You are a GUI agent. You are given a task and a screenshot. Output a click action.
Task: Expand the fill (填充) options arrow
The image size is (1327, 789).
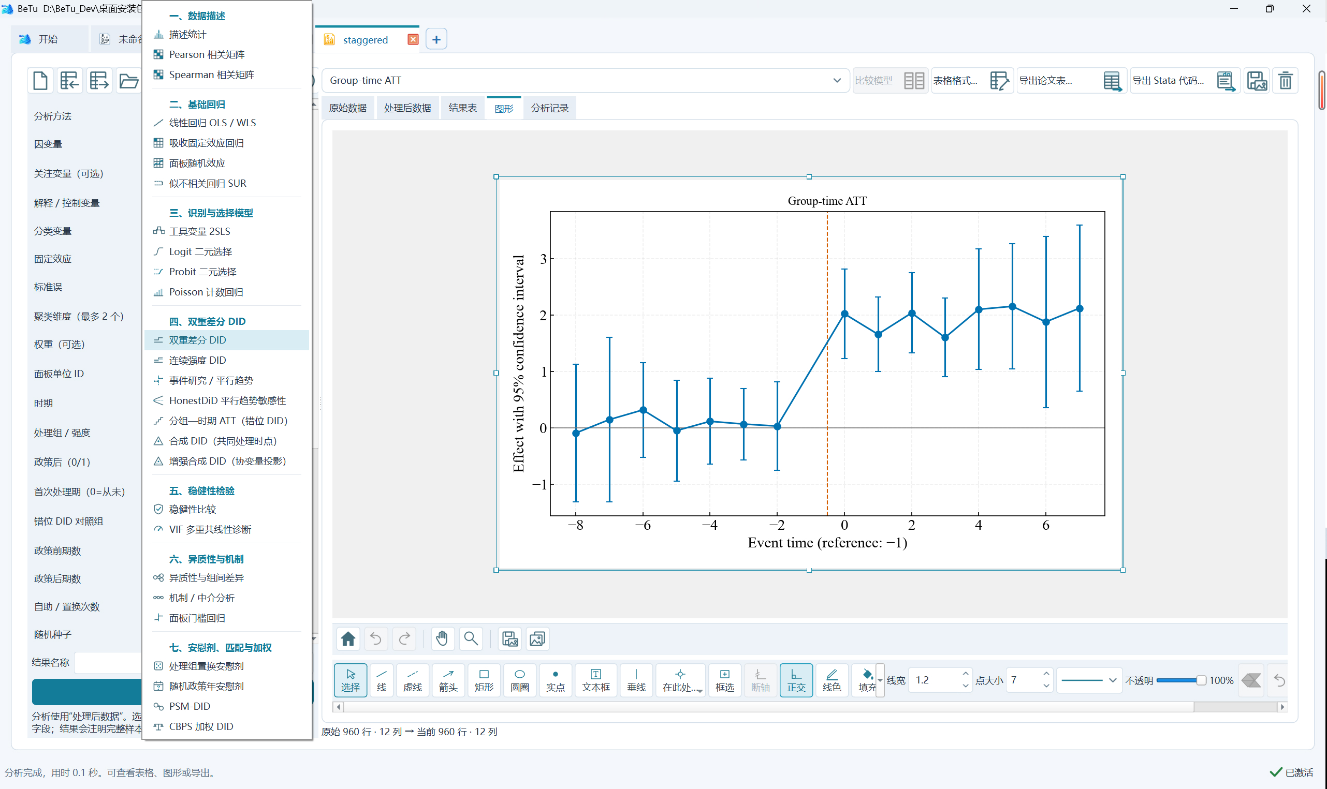click(880, 680)
